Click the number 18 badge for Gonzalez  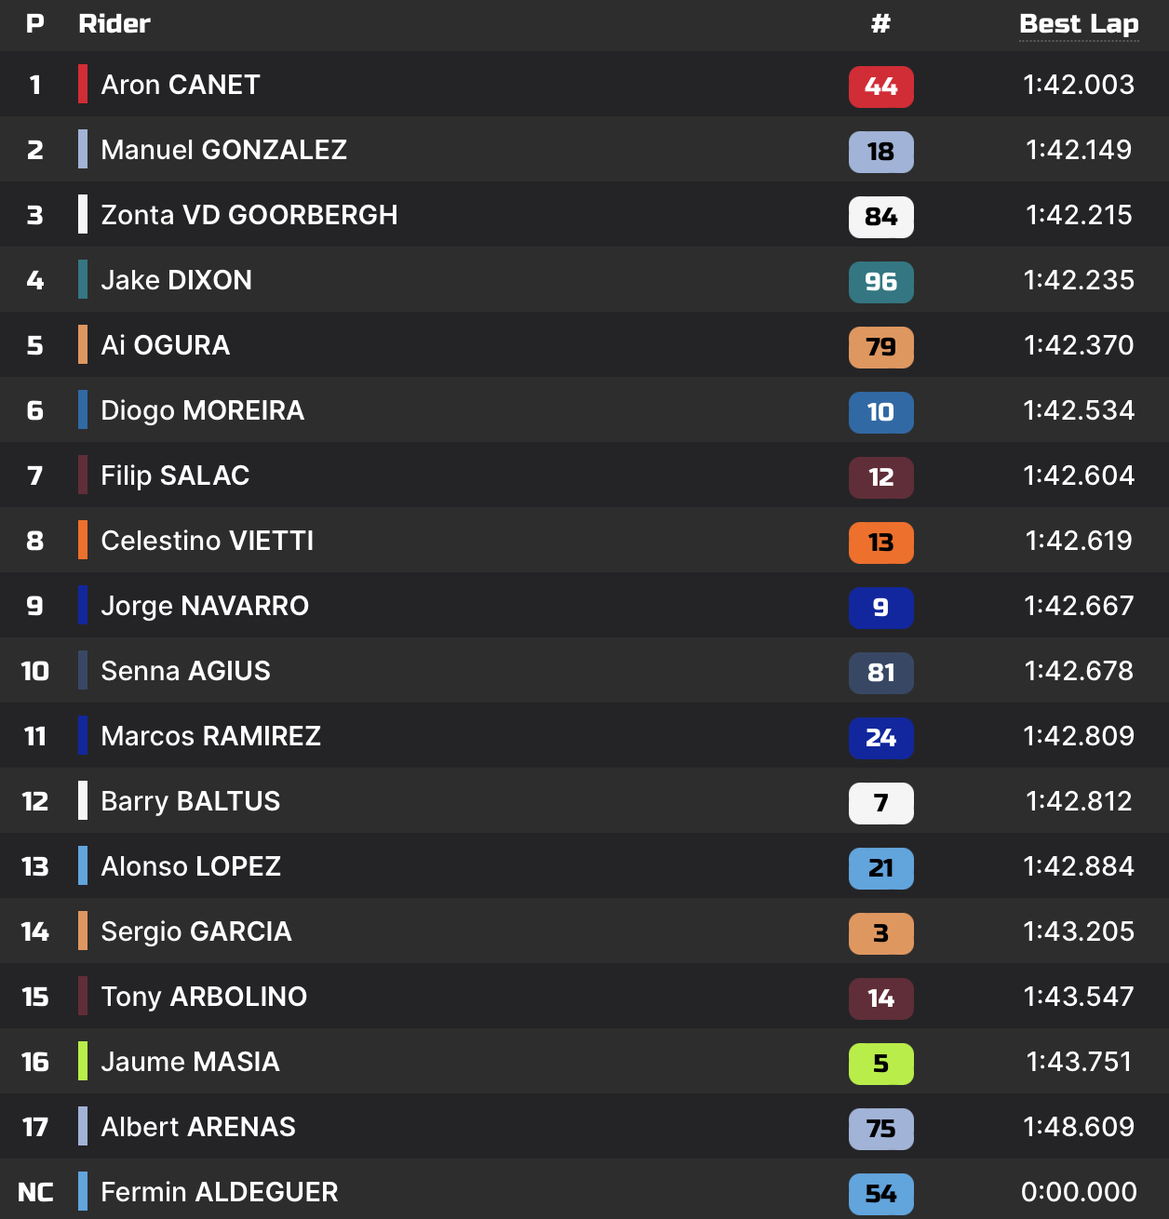coord(880,152)
